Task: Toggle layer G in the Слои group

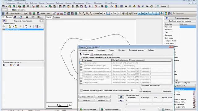Action: [151, 14]
